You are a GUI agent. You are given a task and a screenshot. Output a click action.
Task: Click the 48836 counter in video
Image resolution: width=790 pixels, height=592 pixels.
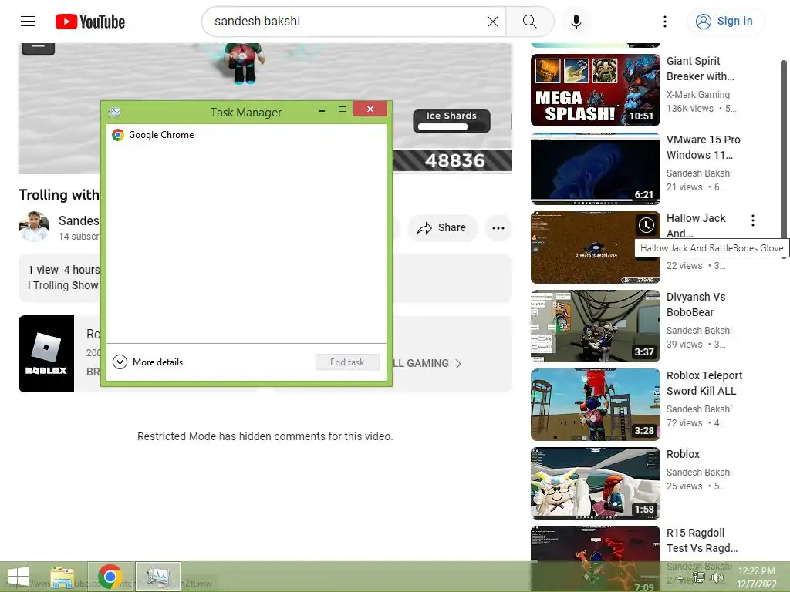454,160
